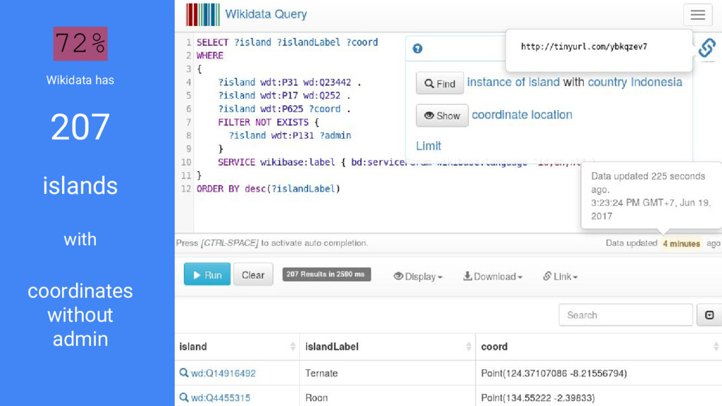This screenshot has height=406, width=722.
Task: Click the Limit link in query helper
Action: click(x=428, y=146)
